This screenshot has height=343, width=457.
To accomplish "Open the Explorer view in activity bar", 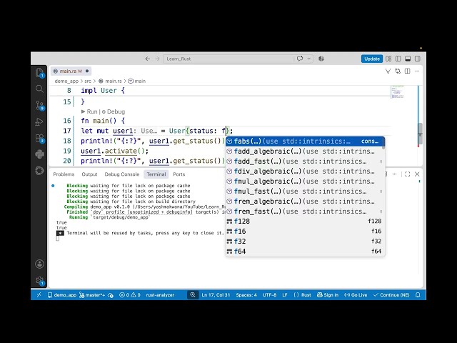I will pos(39,72).
